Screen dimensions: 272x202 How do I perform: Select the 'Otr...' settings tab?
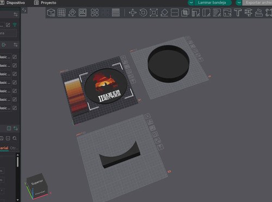[14, 148]
